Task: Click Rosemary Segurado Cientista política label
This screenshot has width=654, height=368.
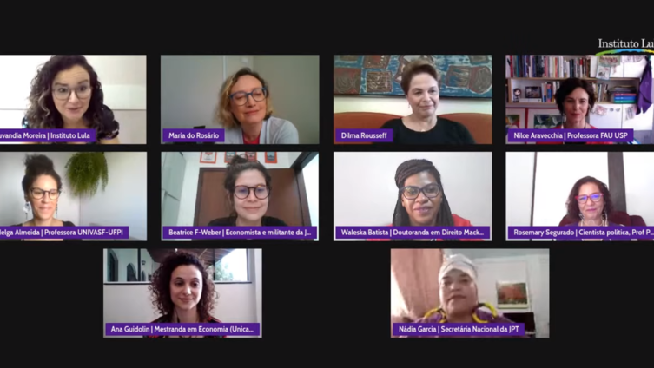Action: click(x=581, y=233)
